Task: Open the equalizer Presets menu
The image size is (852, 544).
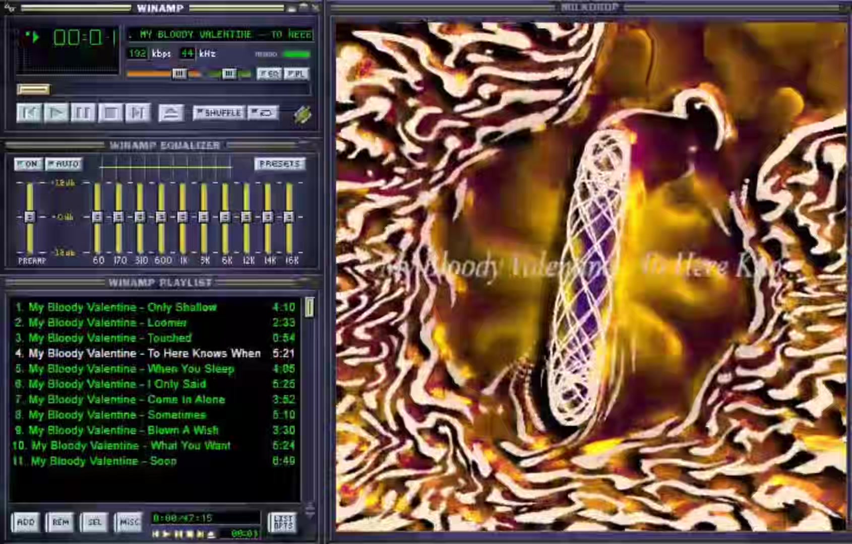Action: pos(280,164)
